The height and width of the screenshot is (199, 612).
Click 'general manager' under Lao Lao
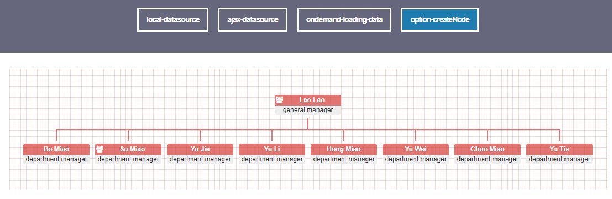pos(308,110)
